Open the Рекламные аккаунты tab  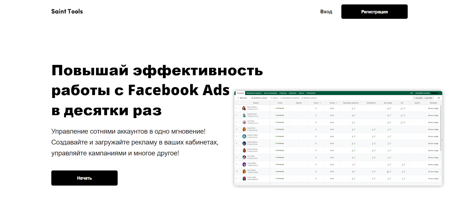pos(254,93)
